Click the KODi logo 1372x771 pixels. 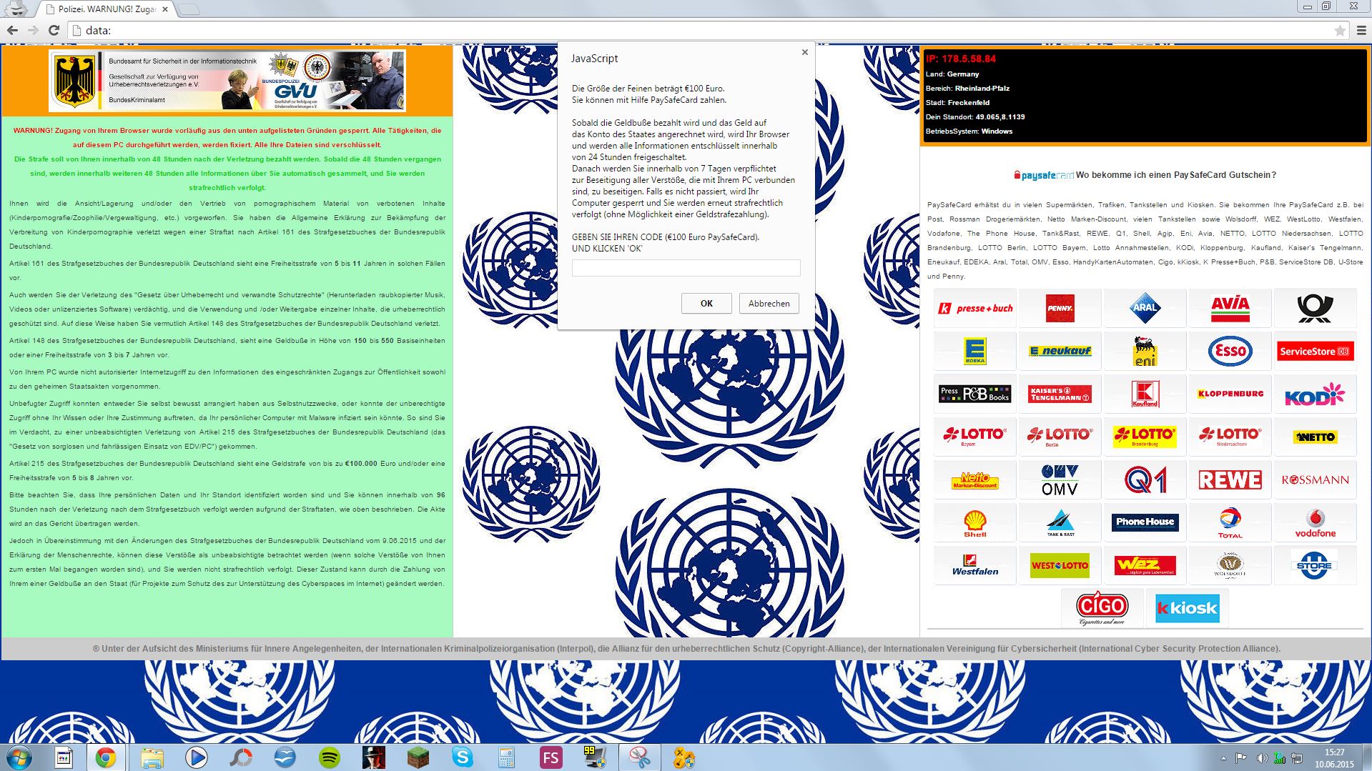point(1315,394)
